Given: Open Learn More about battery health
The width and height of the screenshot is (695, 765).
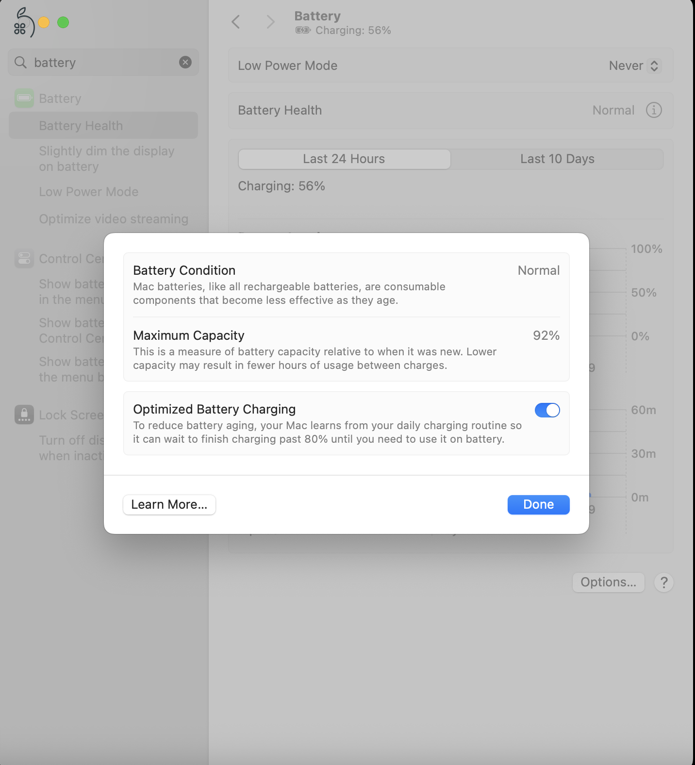Looking at the screenshot, I should (x=169, y=504).
